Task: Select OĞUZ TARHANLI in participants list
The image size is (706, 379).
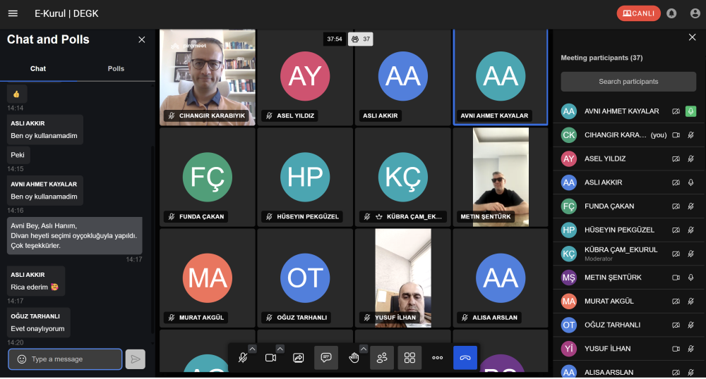Action: 628,325
